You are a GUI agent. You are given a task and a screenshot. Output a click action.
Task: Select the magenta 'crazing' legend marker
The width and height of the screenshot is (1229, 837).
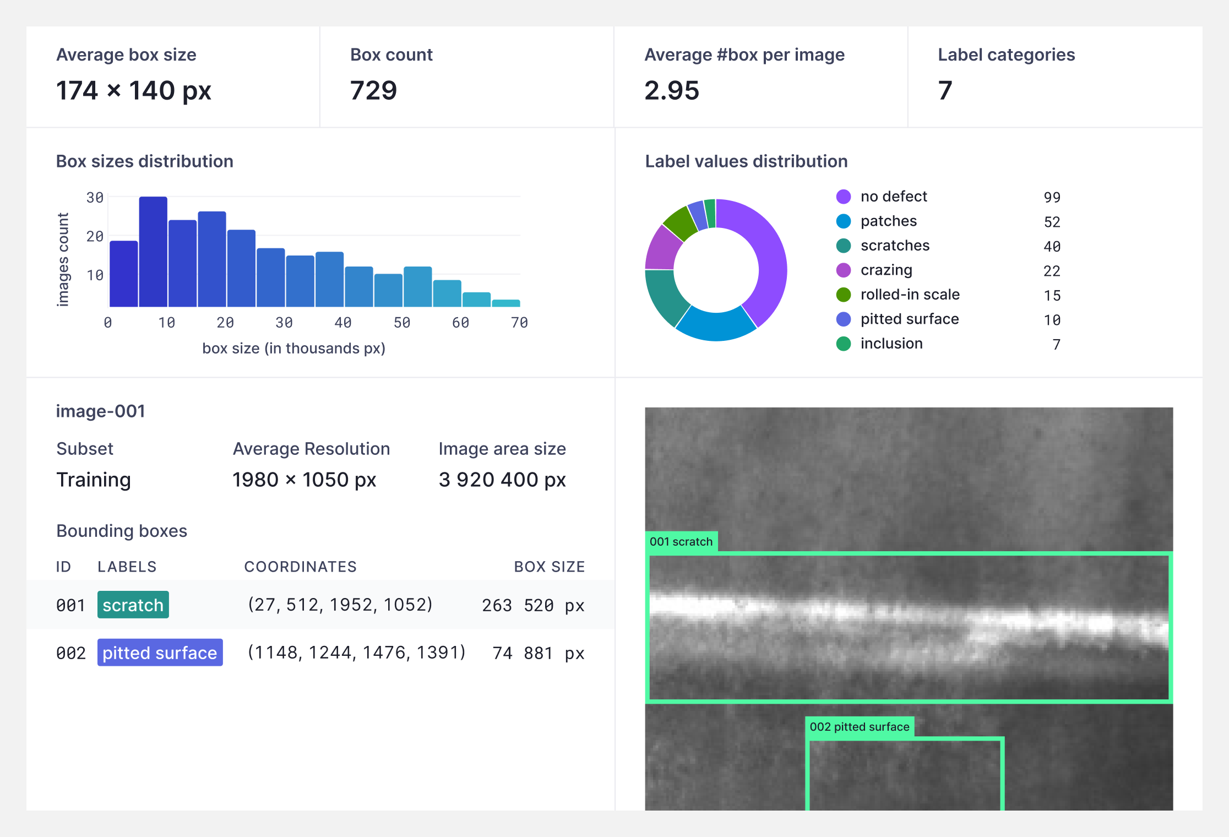point(844,270)
